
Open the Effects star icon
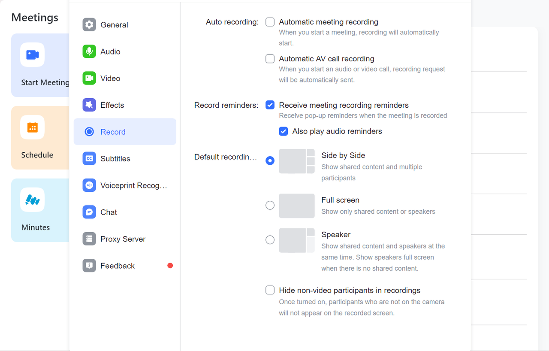coord(89,105)
